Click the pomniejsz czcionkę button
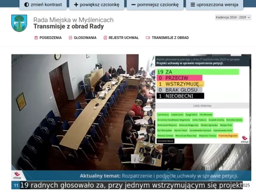256x192 pixels. click(x=155, y=5)
